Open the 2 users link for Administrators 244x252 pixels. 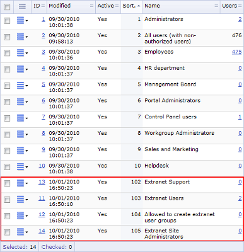pyautogui.click(x=240, y=20)
